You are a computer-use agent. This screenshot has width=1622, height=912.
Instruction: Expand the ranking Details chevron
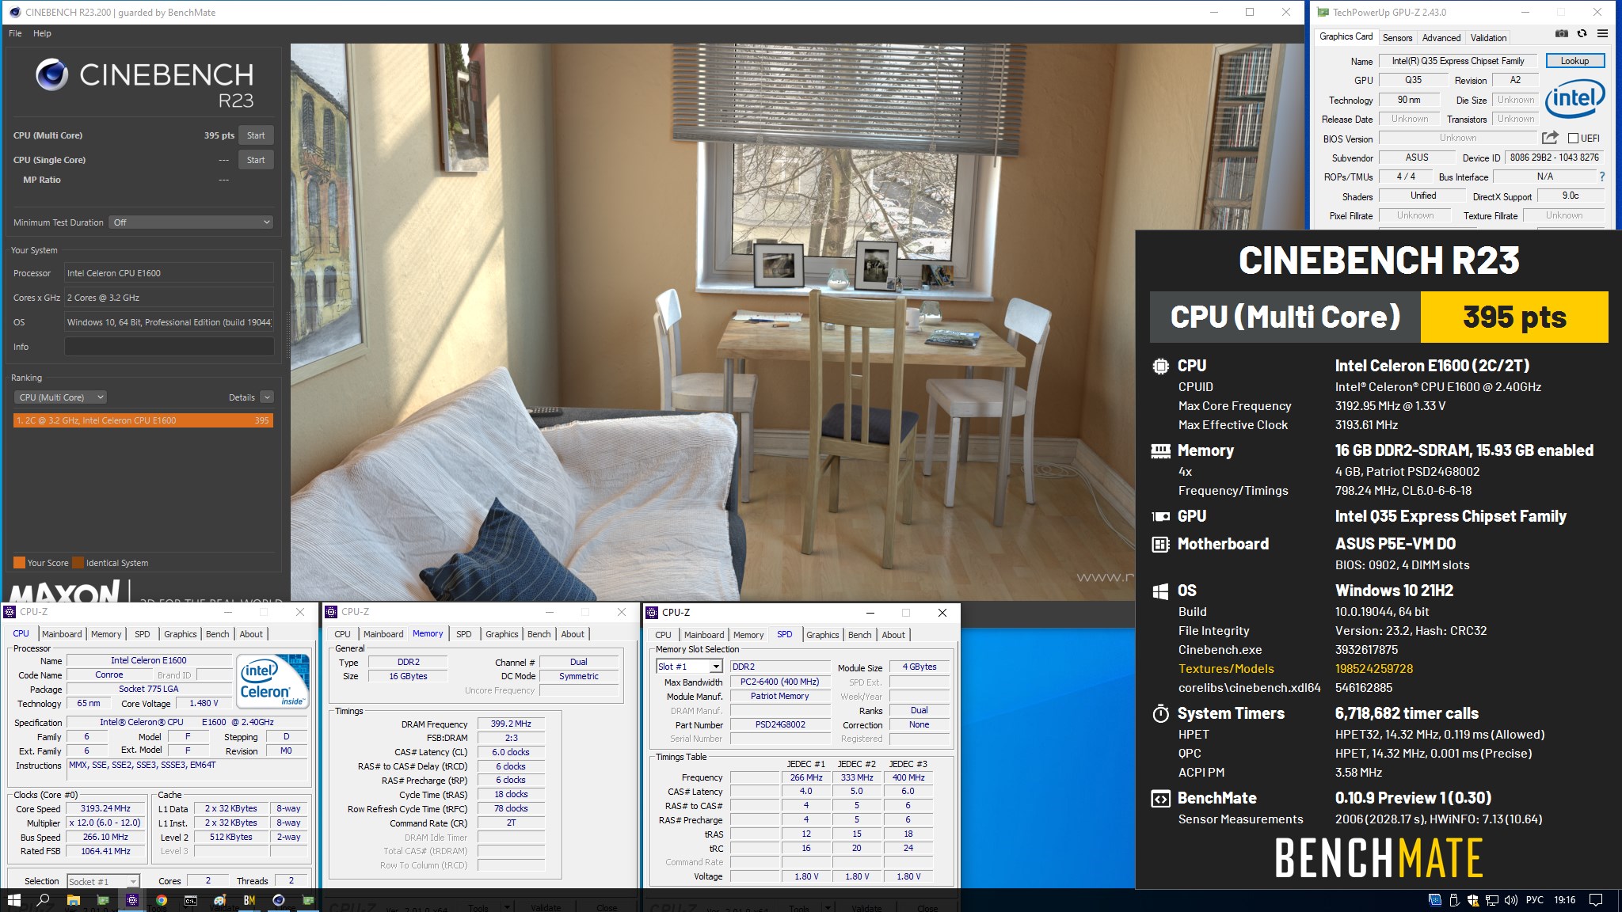(x=267, y=397)
